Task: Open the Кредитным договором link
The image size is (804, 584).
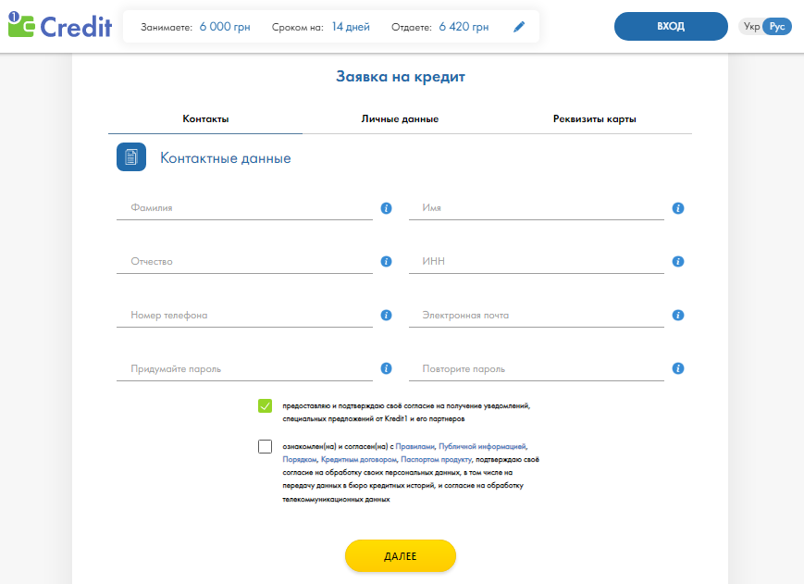Action: tap(359, 459)
